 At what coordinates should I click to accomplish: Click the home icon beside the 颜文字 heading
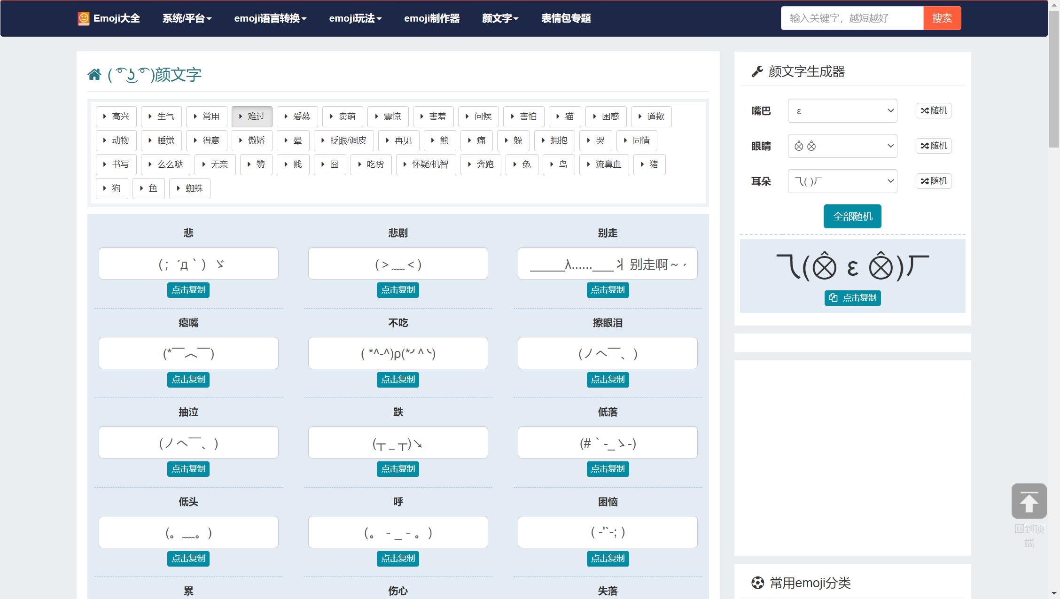pyautogui.click(x=94, y=74)
